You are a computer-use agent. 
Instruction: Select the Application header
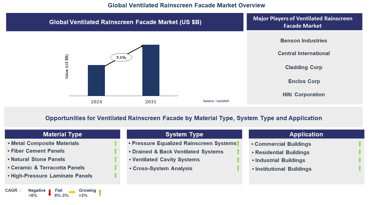(x=306, y=134)
